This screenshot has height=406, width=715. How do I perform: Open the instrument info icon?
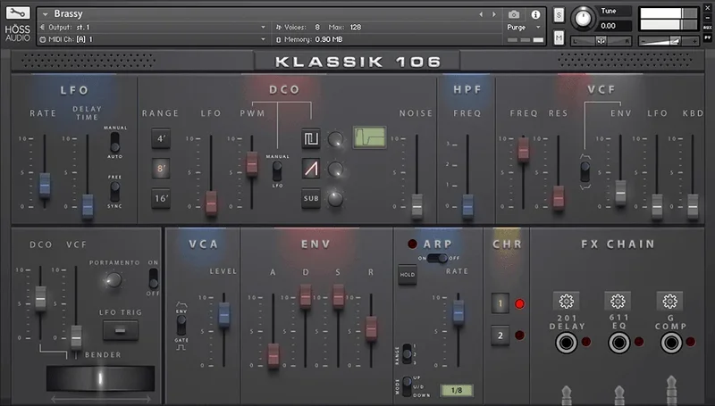coord(535,14)
